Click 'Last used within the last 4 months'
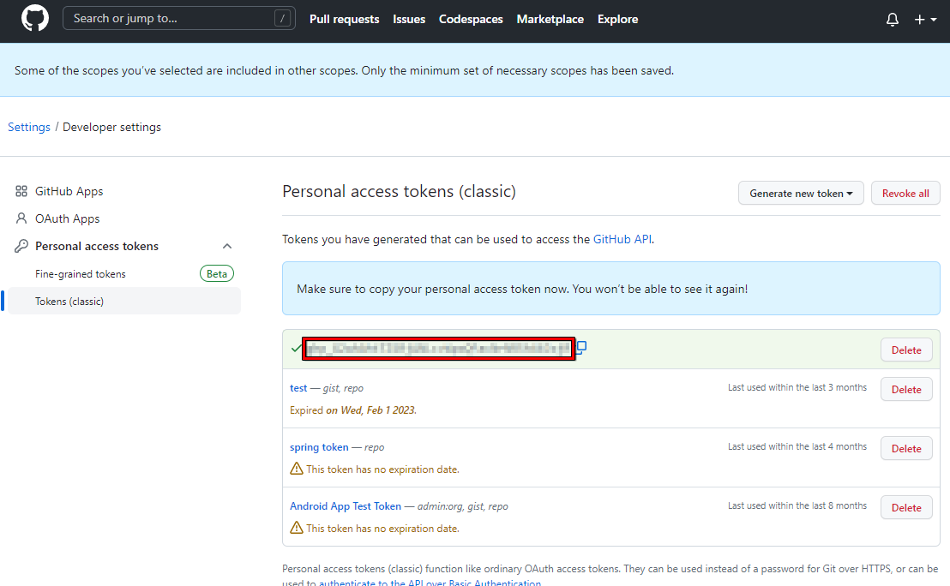This screenshot has height=586, width=950. tap(797, 446)
